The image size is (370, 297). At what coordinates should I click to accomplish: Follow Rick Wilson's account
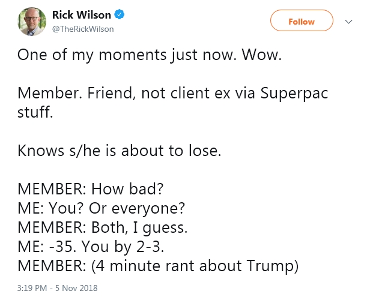(x=302, y=20)
